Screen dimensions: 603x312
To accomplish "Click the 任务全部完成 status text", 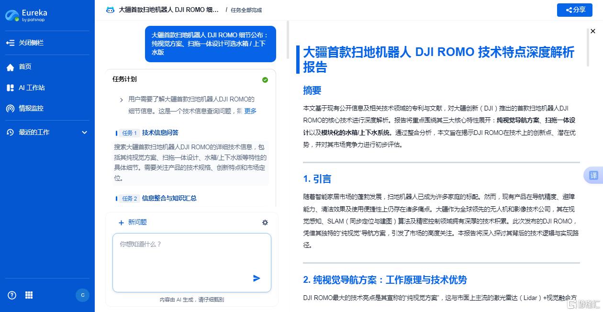I will click(x=246, y=10).
